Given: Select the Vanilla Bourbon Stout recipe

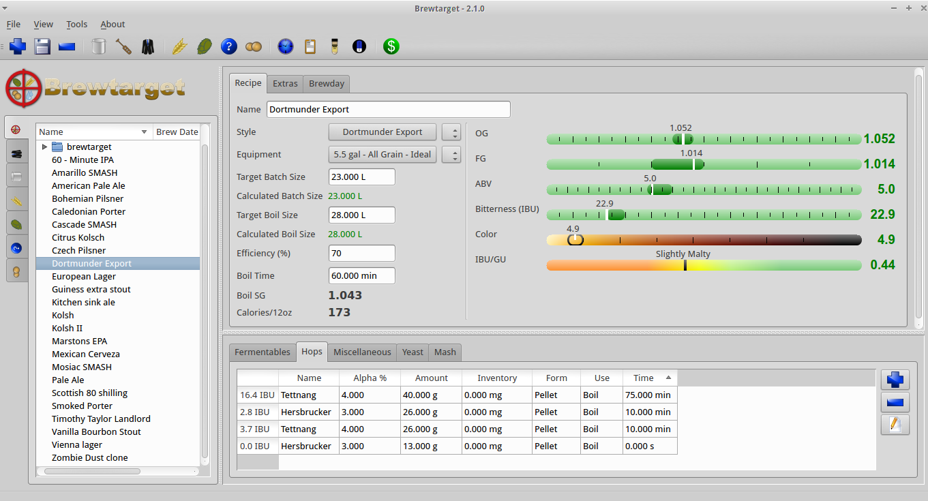Looking at the screenshot, I should point(96,432).
